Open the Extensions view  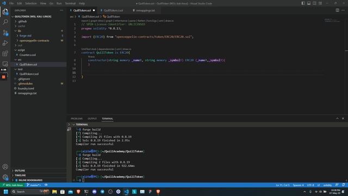5,53
